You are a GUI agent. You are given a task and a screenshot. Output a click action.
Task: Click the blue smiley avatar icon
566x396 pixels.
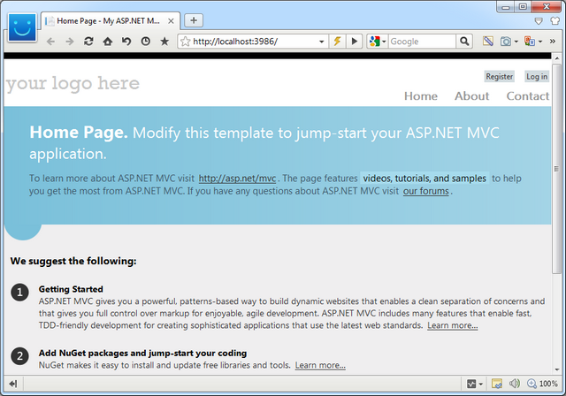click(x=22, y=27)
